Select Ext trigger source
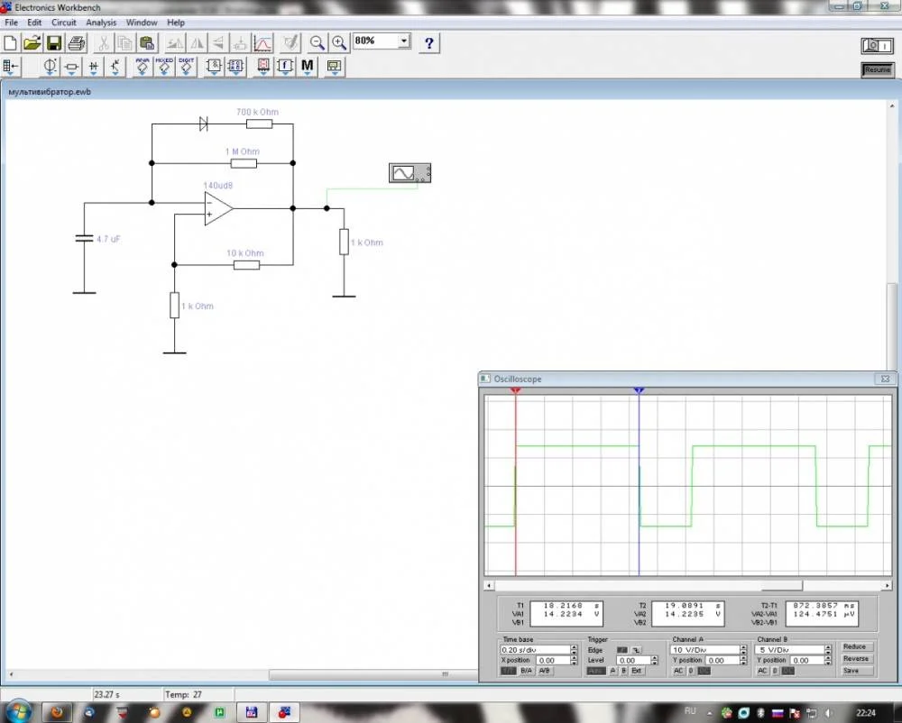This screenshot has width=902, height=723. (637, 671)
